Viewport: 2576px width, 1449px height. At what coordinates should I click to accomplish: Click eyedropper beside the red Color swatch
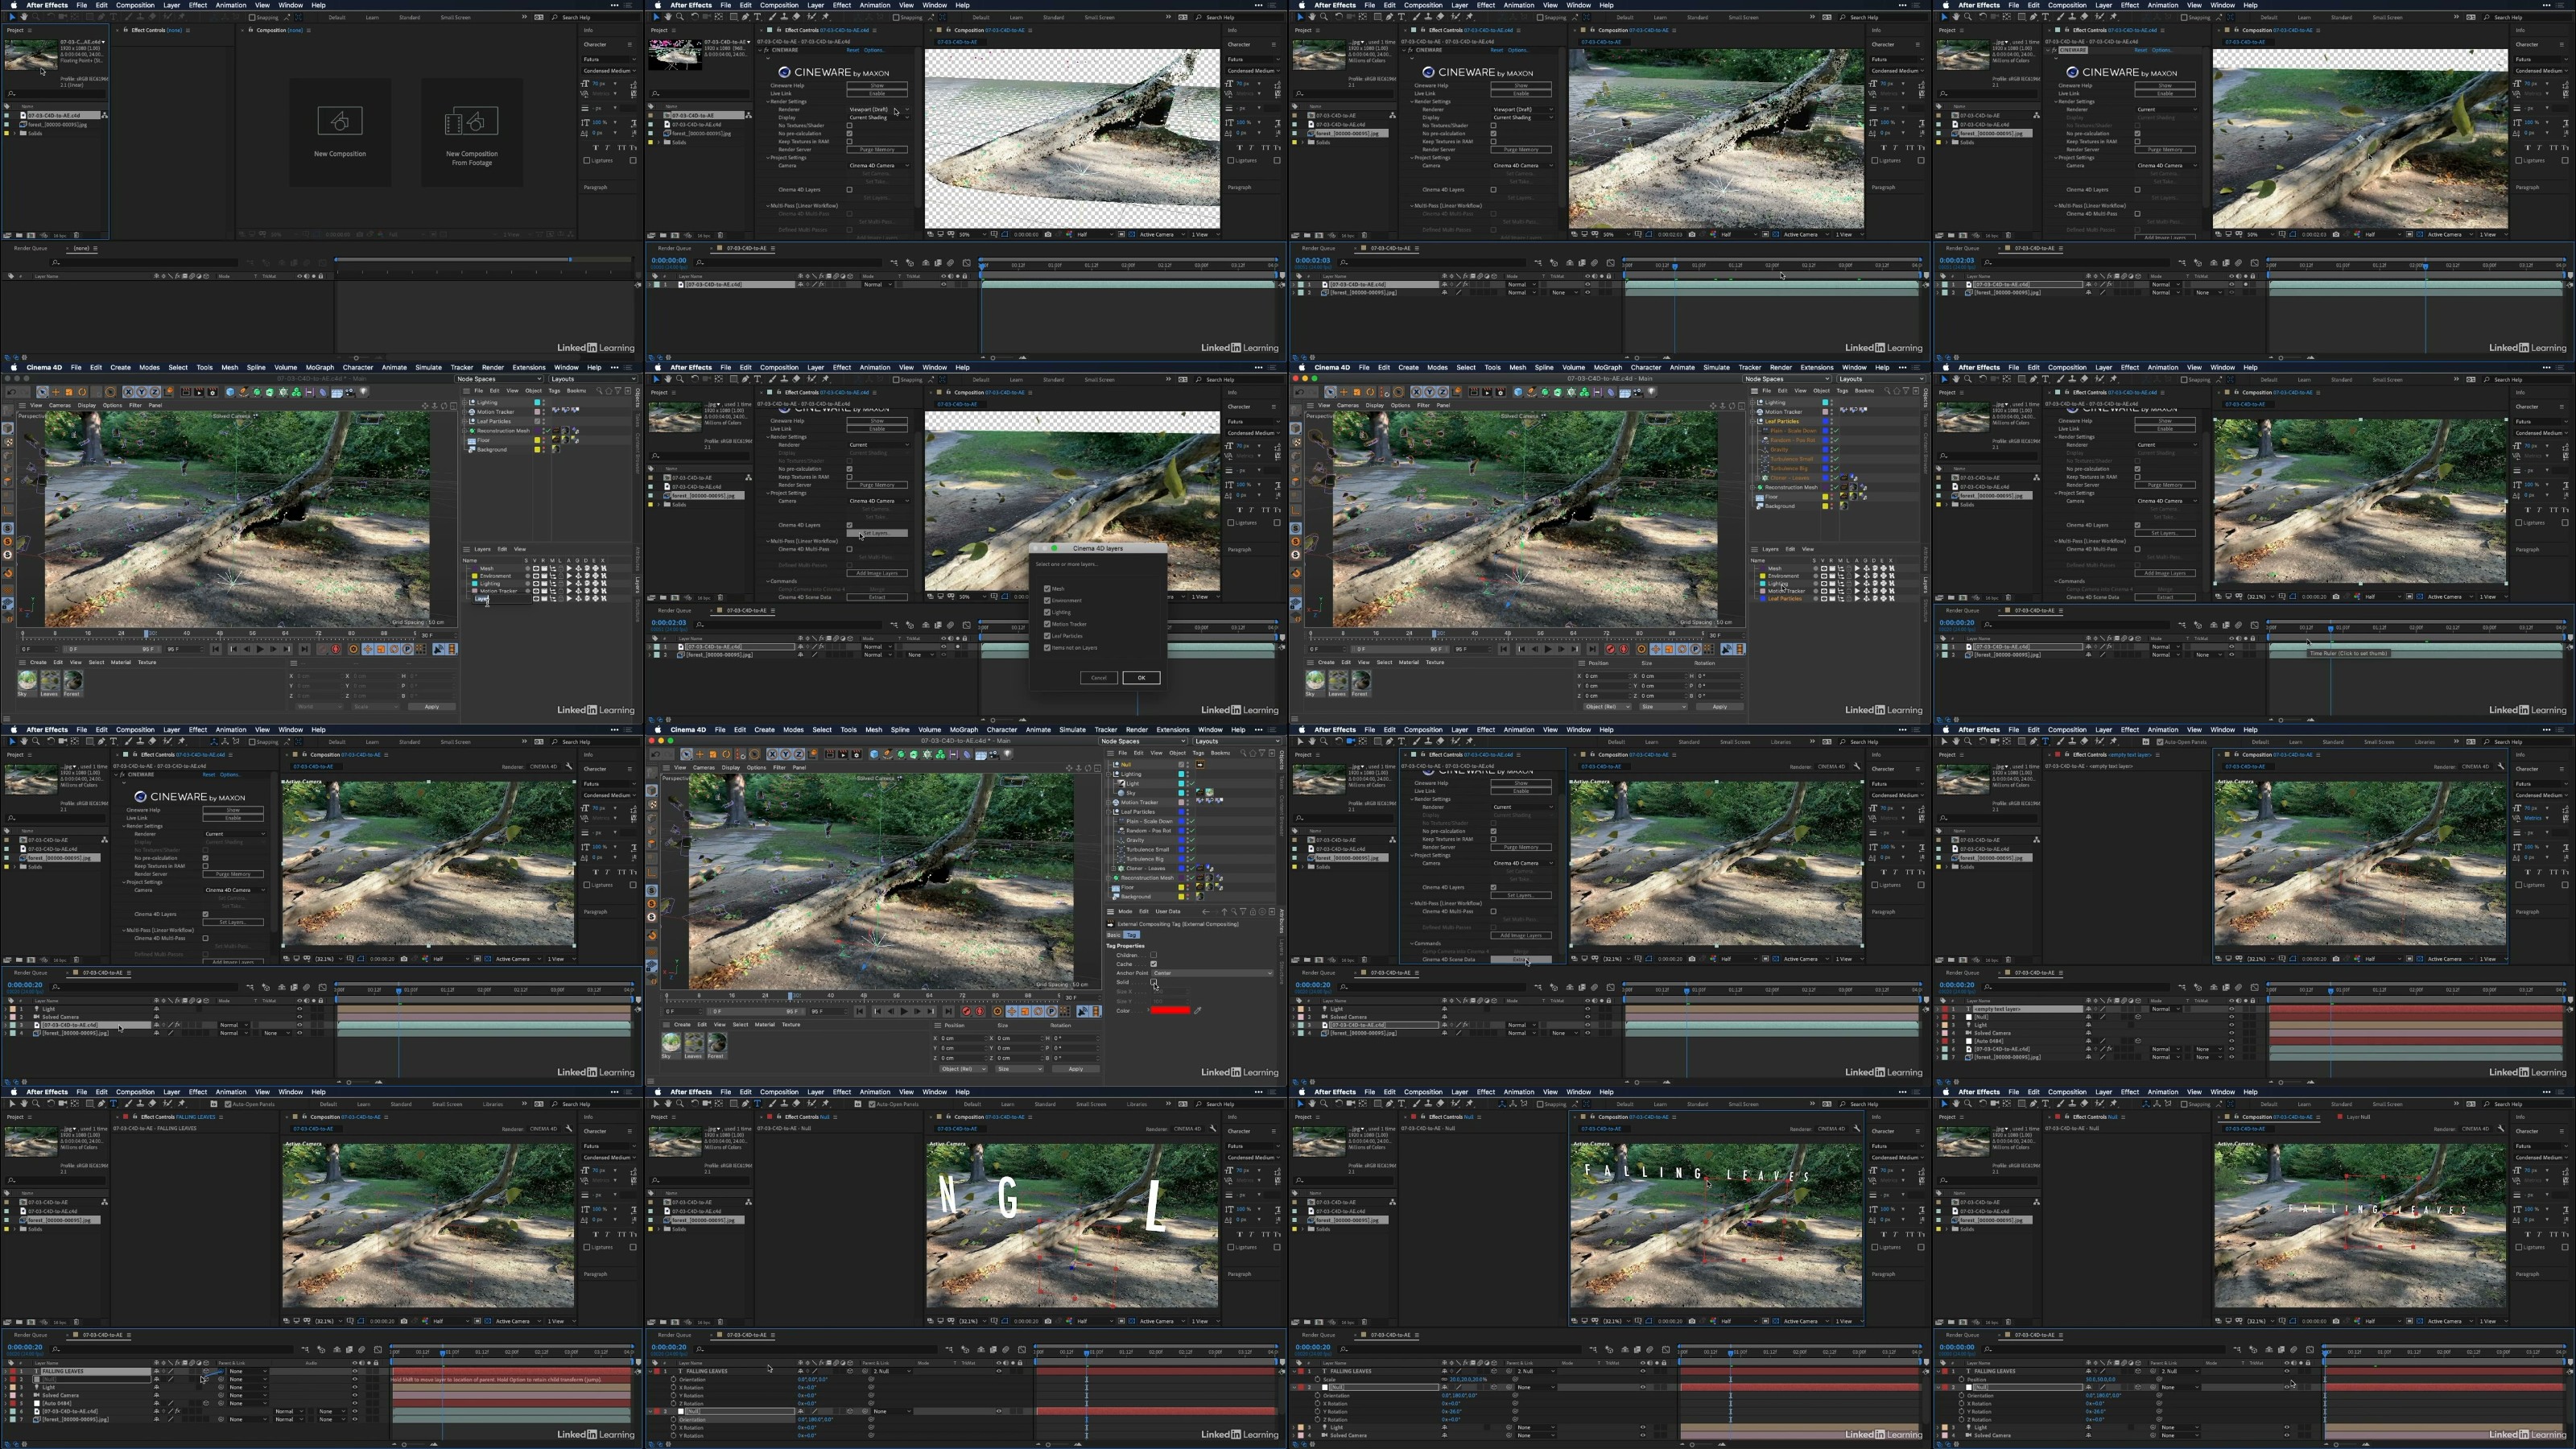point(1198,1010)
